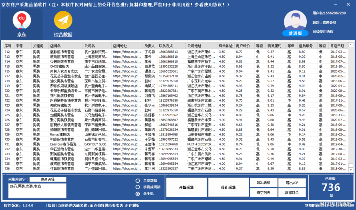Select phone number 13276026334
356x210 pixels.
coord(168,129)
